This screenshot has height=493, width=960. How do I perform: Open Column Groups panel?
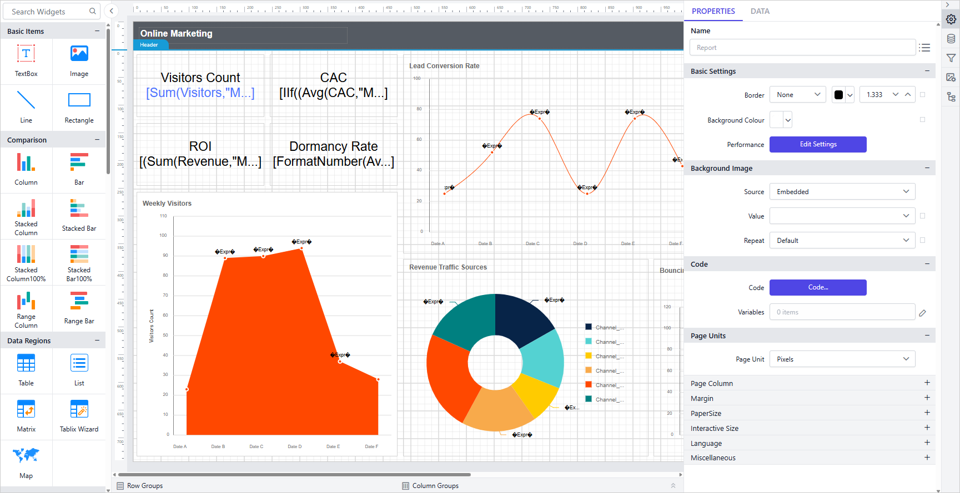tap(430, 486)
